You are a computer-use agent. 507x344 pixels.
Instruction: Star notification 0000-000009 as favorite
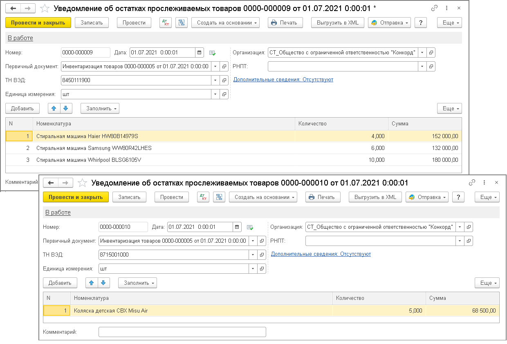coord(45,8)
